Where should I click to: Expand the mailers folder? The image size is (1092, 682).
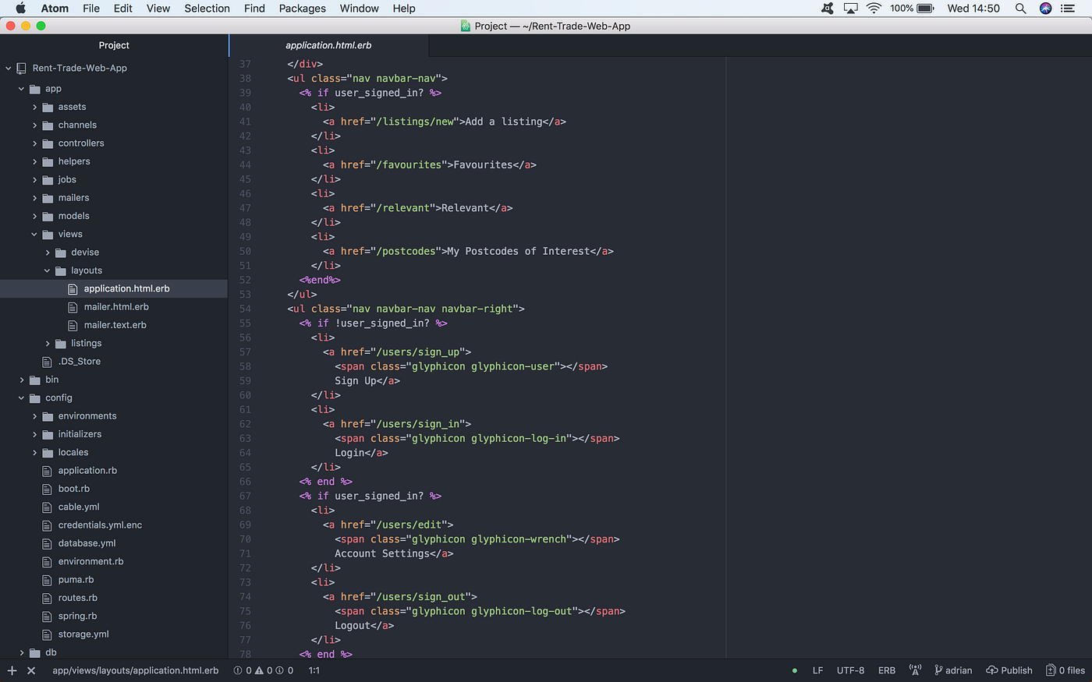coord(35,198)
